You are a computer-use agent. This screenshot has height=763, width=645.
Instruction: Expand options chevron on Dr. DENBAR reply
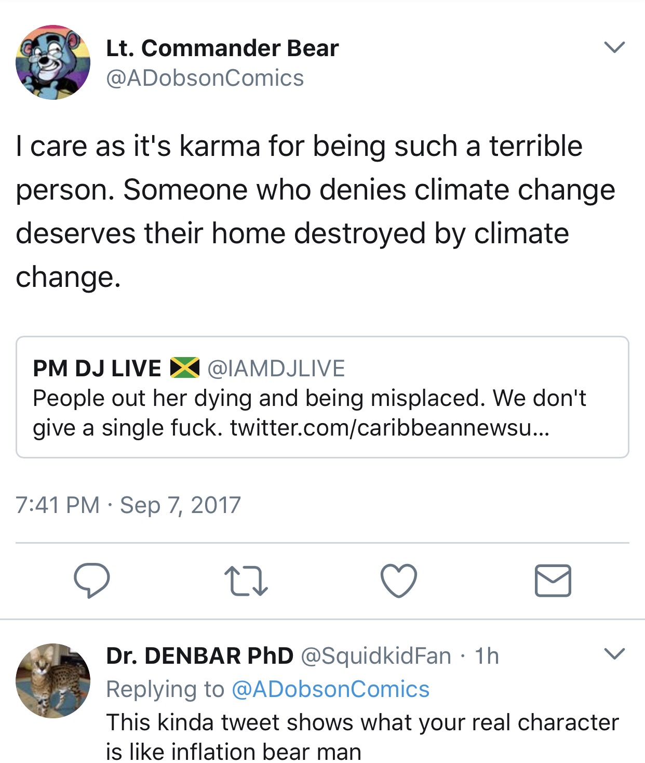coord(615,654)
